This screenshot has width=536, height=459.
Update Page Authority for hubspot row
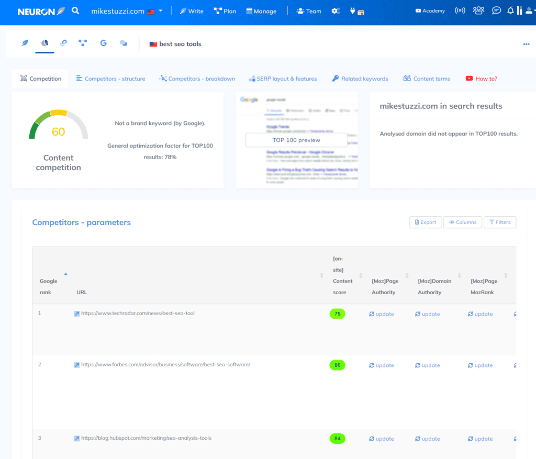(x=382, y=439)
